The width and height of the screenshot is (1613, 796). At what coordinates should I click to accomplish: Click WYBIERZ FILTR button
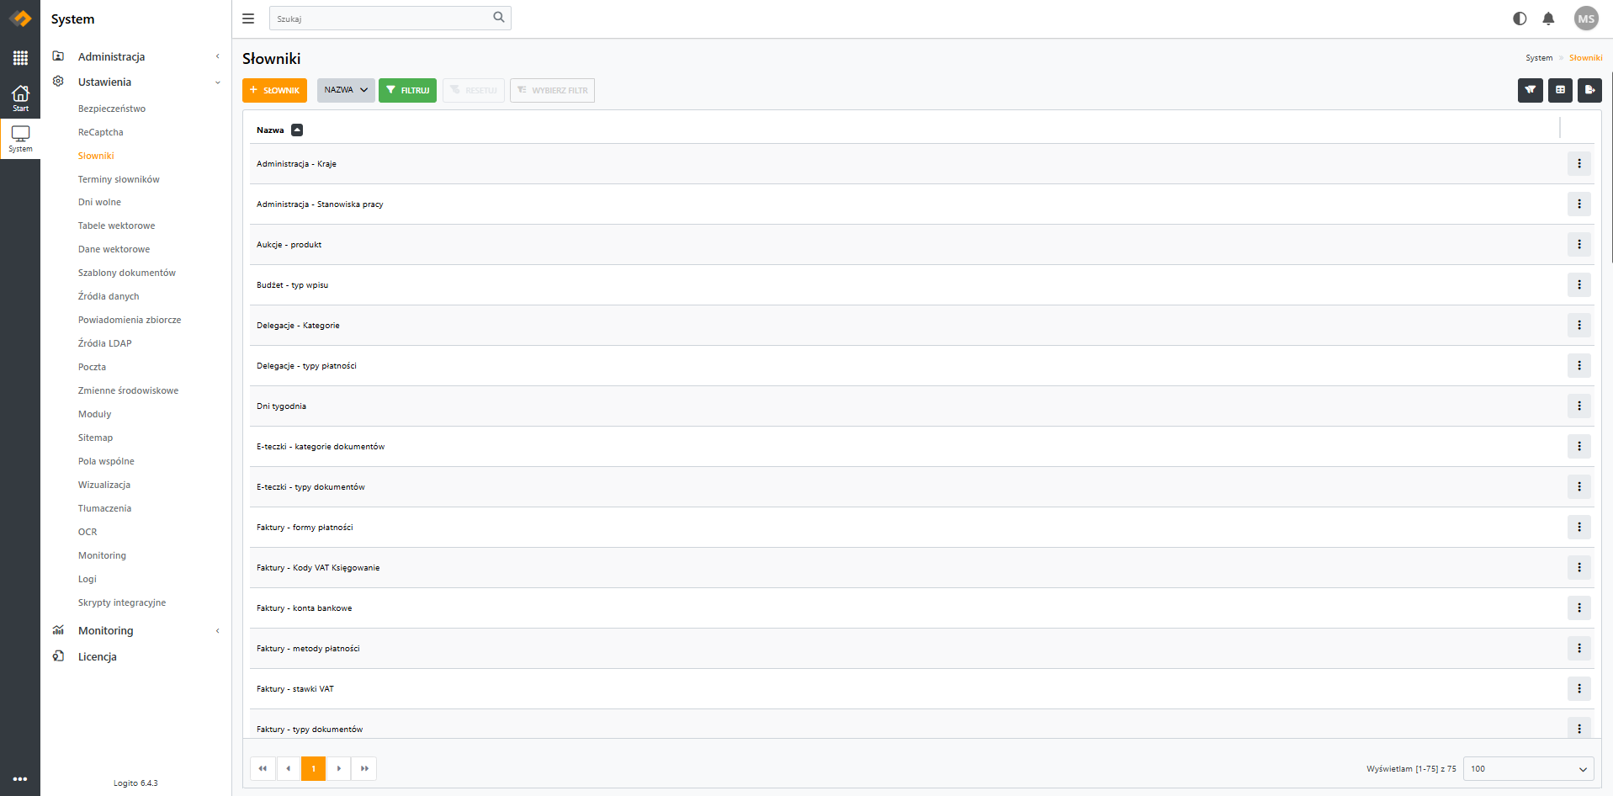point(552,90)
